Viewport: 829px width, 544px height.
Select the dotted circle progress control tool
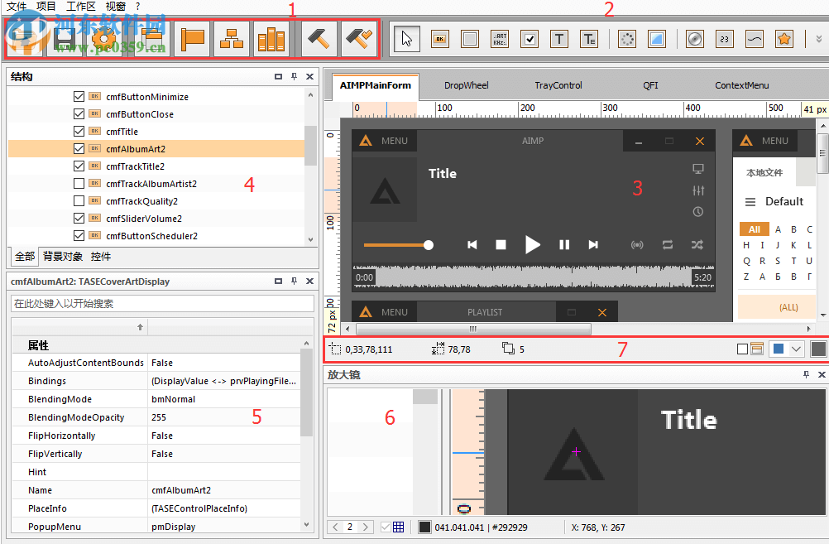click(x=627, y=39)
